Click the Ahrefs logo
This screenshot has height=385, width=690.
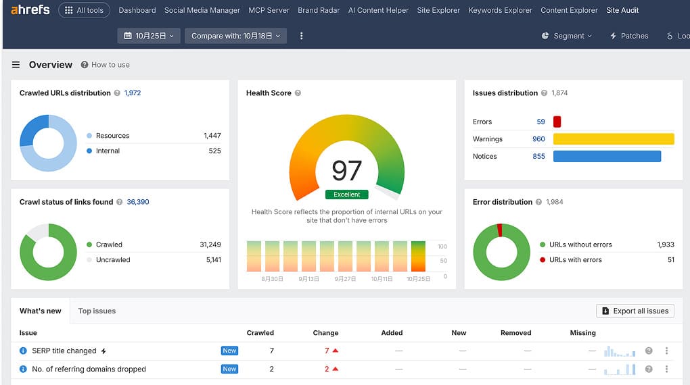31,10
